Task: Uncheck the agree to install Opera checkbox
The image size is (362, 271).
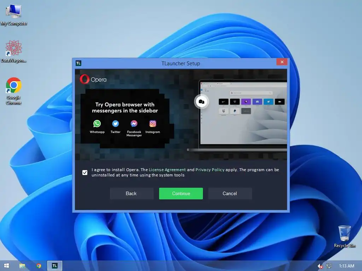Action: [x=85, y=172]
